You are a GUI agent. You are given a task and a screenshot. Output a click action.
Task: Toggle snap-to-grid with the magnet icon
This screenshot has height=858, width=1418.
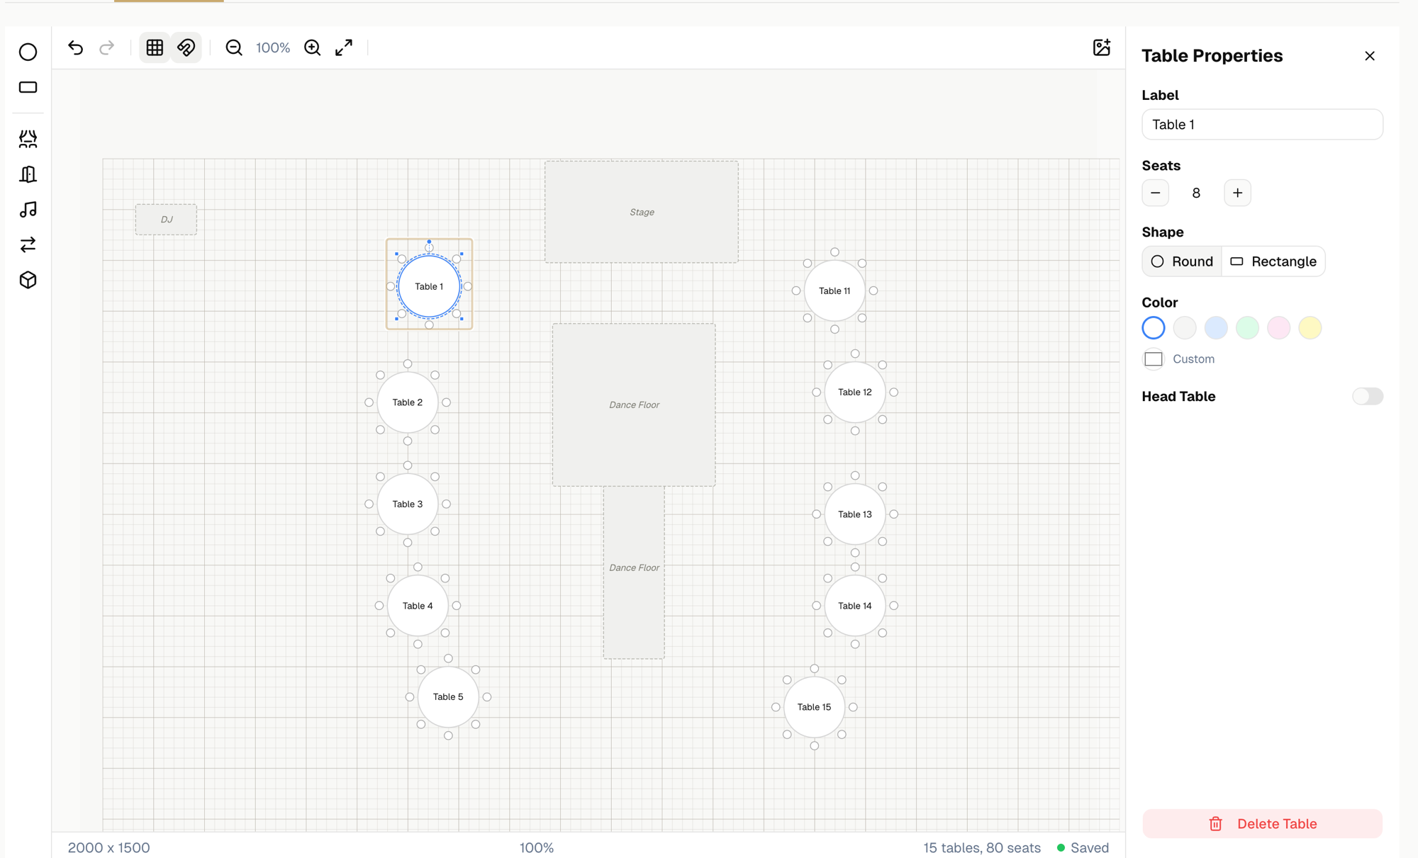(x=186, y=47)
